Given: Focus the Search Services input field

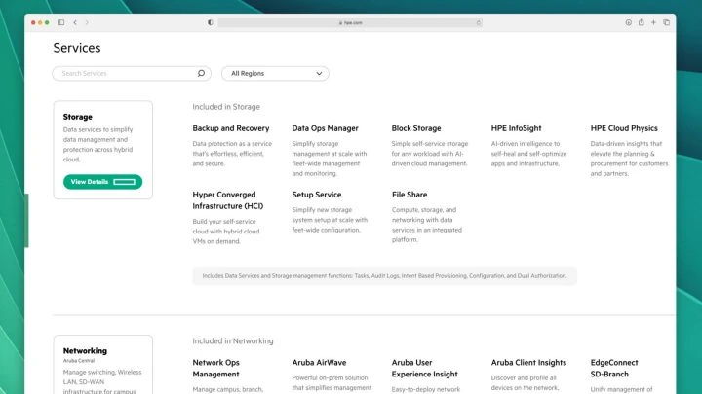Looking at the screenshot, I should pyautogui.click(x=132, y=74).
